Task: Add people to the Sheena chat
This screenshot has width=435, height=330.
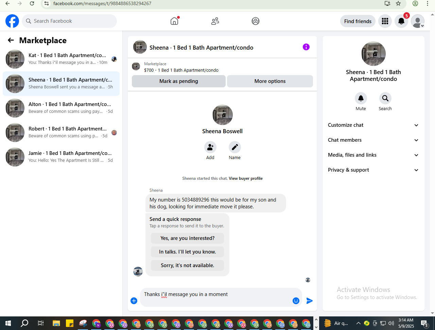Action: [x=210, y=147]
